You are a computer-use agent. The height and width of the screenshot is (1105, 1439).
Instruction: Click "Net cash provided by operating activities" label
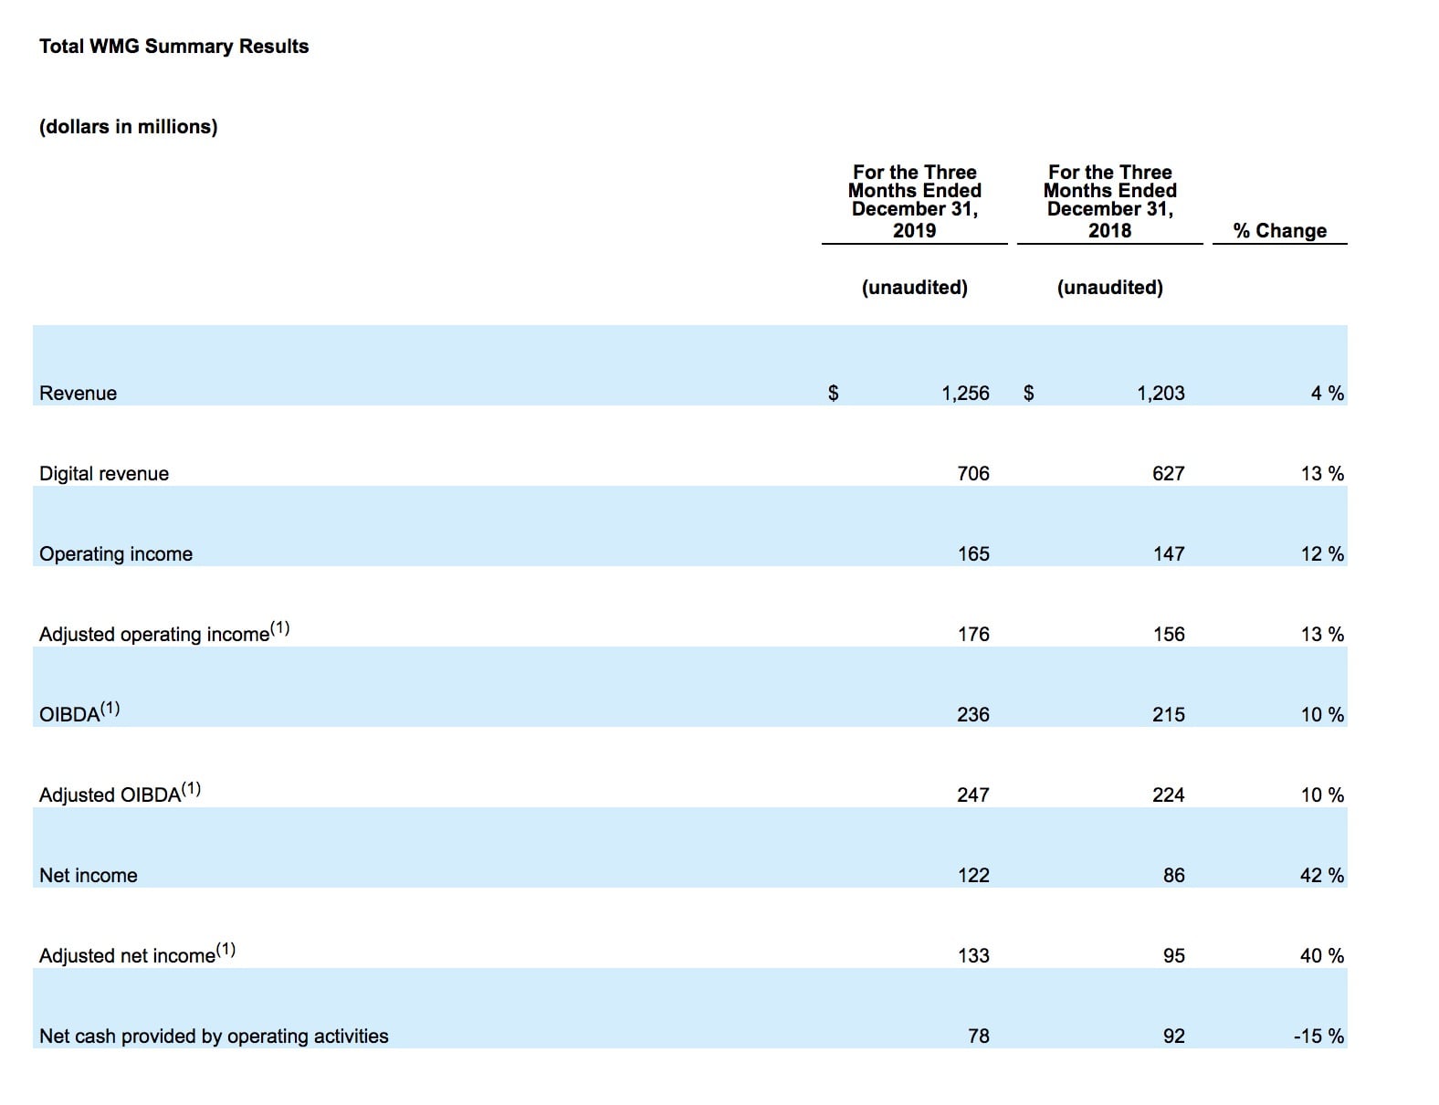(214, 1037)
